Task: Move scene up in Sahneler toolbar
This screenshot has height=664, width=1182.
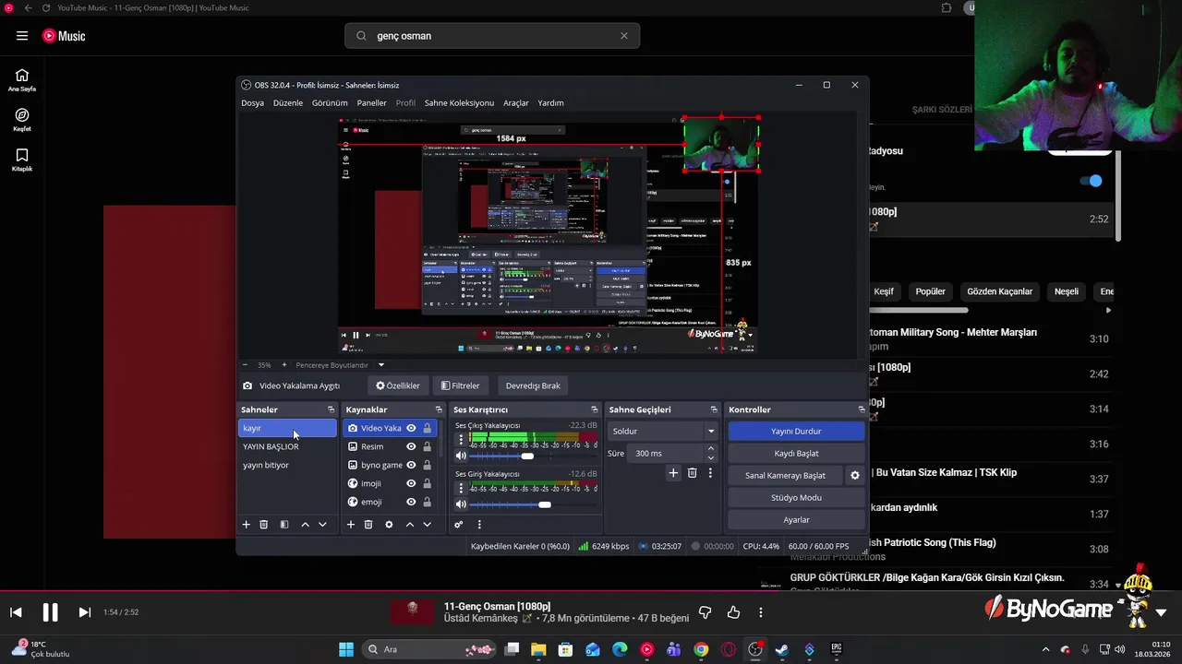Action: pos(305,525)
